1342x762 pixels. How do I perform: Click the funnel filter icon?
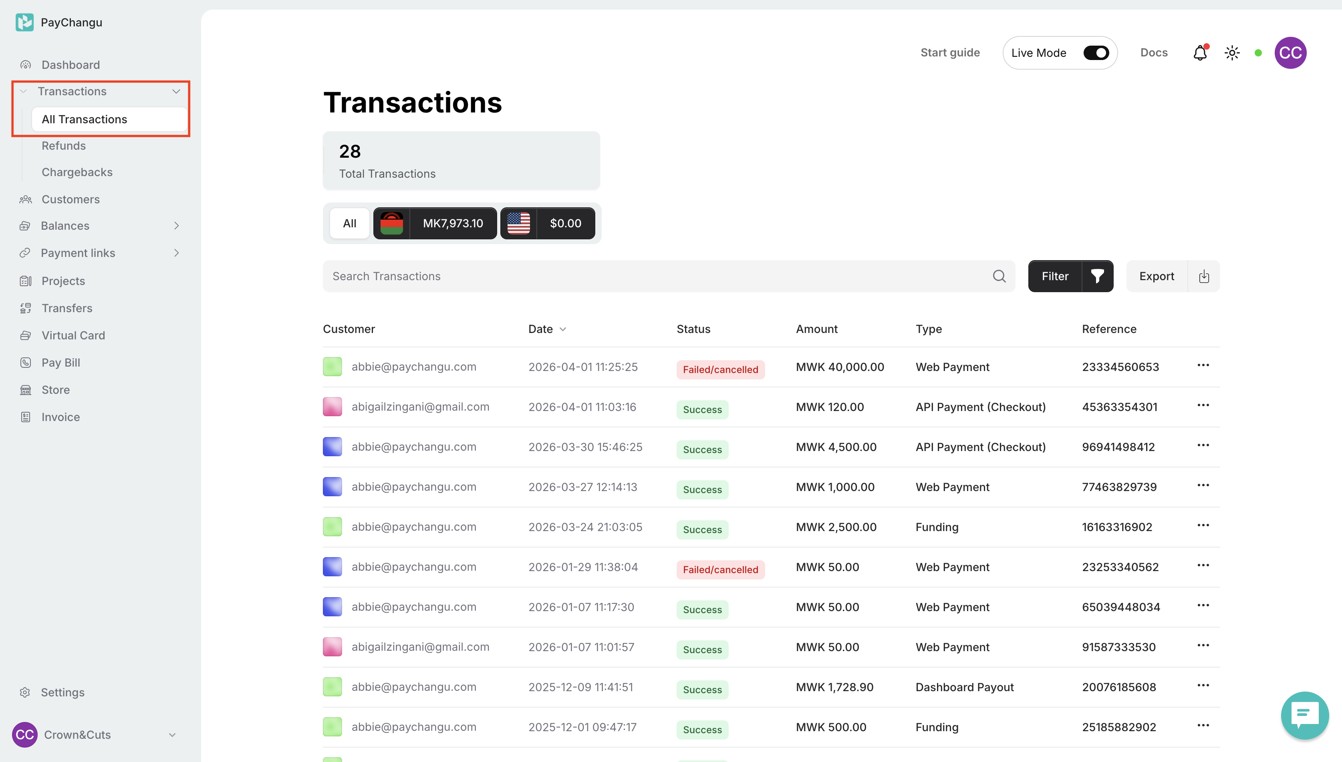1097,276
